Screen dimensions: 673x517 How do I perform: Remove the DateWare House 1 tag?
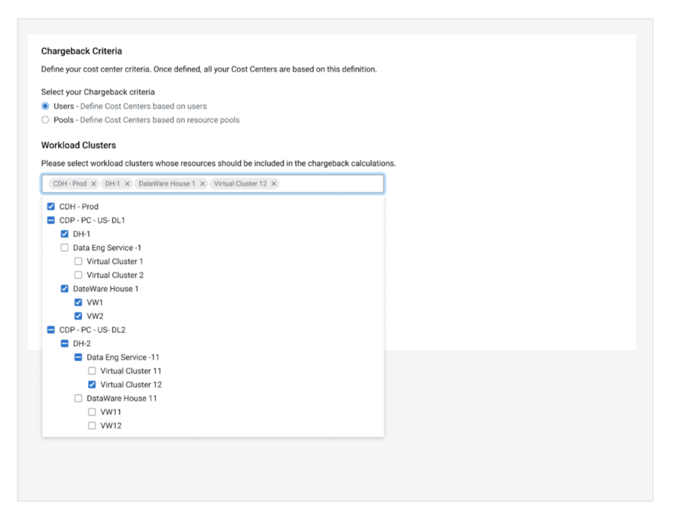pyautogui.click(x=202, y=184)
